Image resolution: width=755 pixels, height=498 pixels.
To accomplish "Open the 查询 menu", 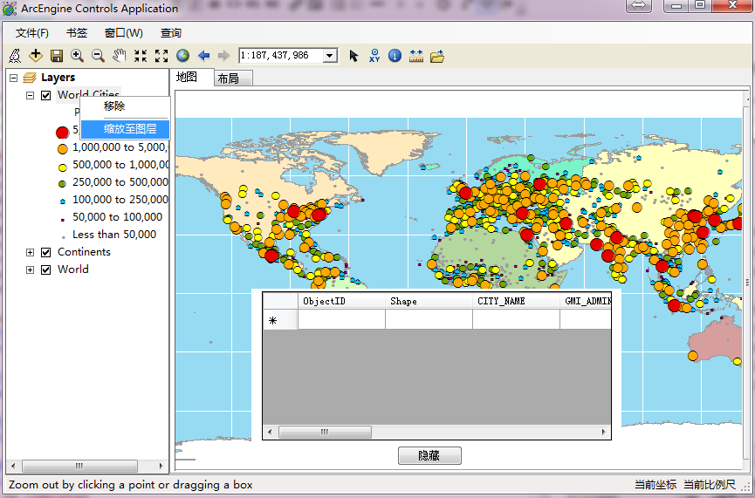I will pyautogui.click(x=170, y=33).
